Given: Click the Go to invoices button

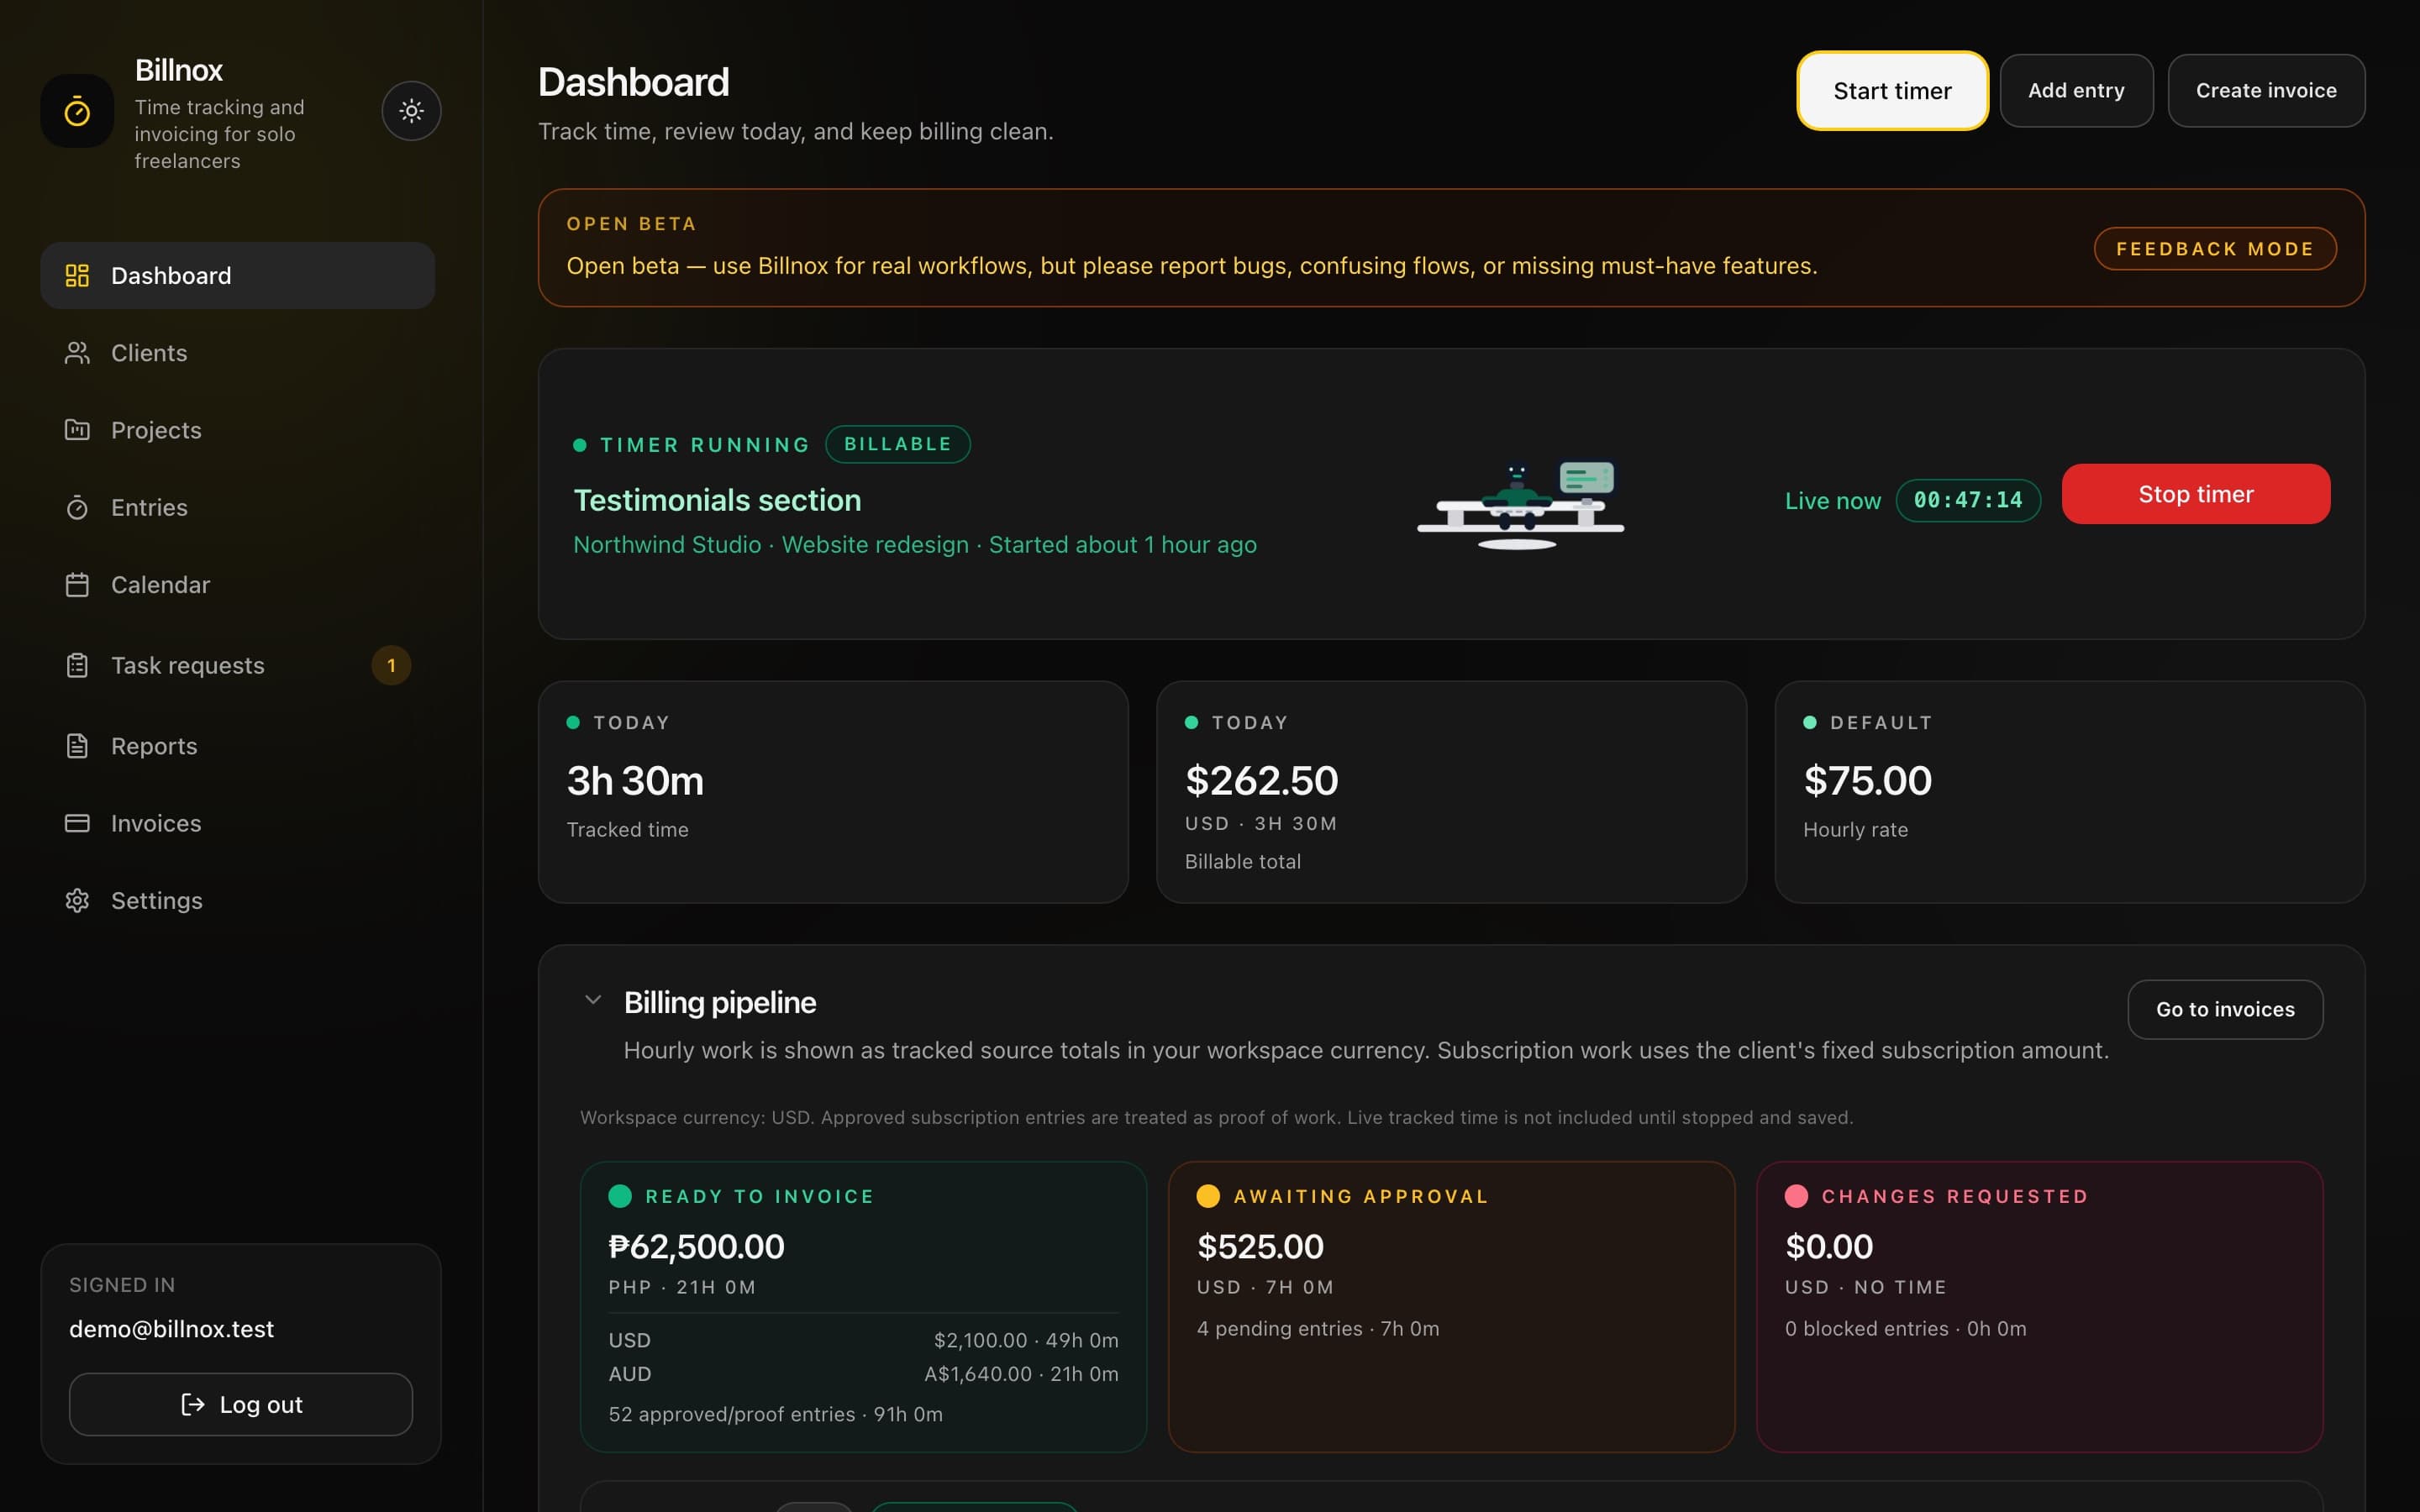Looking at the screenshot, I should point(2225,1009).
